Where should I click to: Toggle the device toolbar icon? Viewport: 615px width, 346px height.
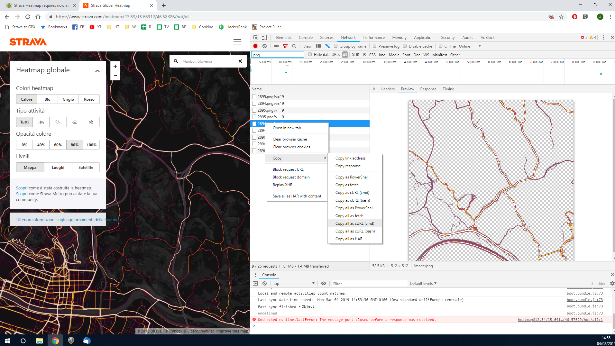coord(264,38)
